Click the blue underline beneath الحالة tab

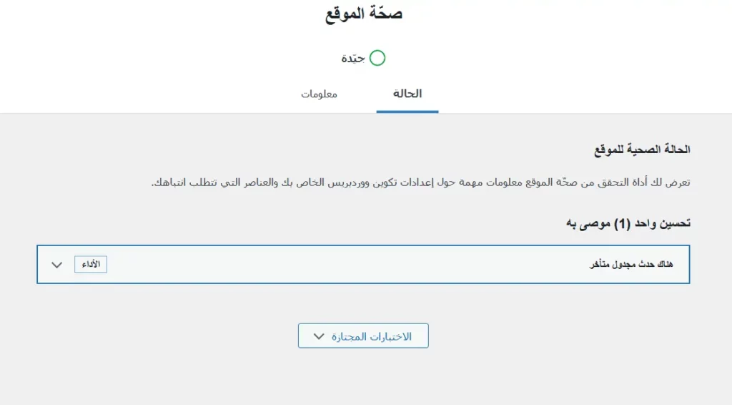[x=407, y=112]
